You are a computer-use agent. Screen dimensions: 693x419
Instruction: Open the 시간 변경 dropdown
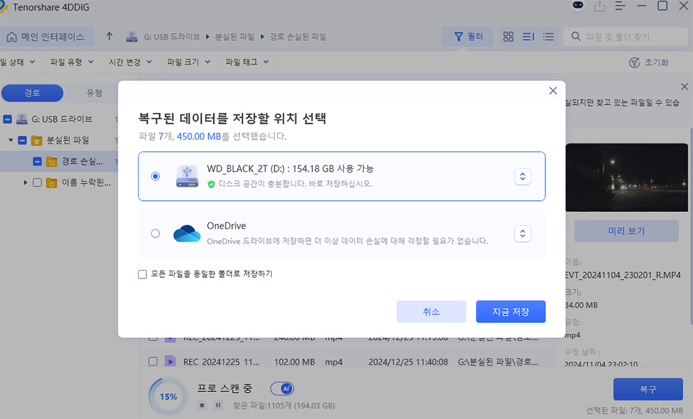coord(130,62)
